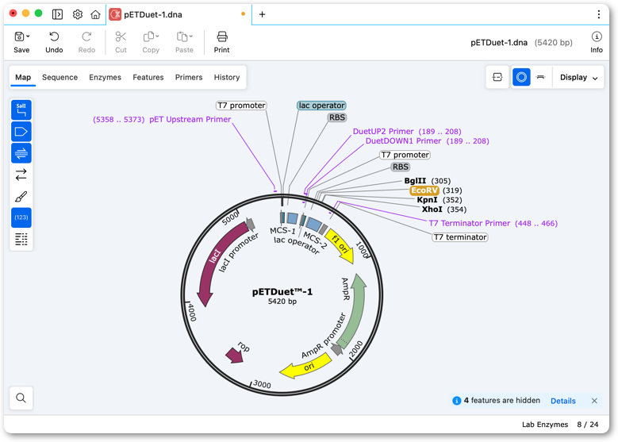Toggle the (123) numbering display
The height and width of the screenshot is (442, 618).
coord(21,217)
